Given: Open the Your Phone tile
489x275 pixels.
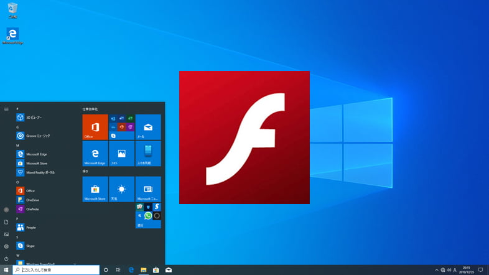Looking at the screenshot, I should [148, 154].
